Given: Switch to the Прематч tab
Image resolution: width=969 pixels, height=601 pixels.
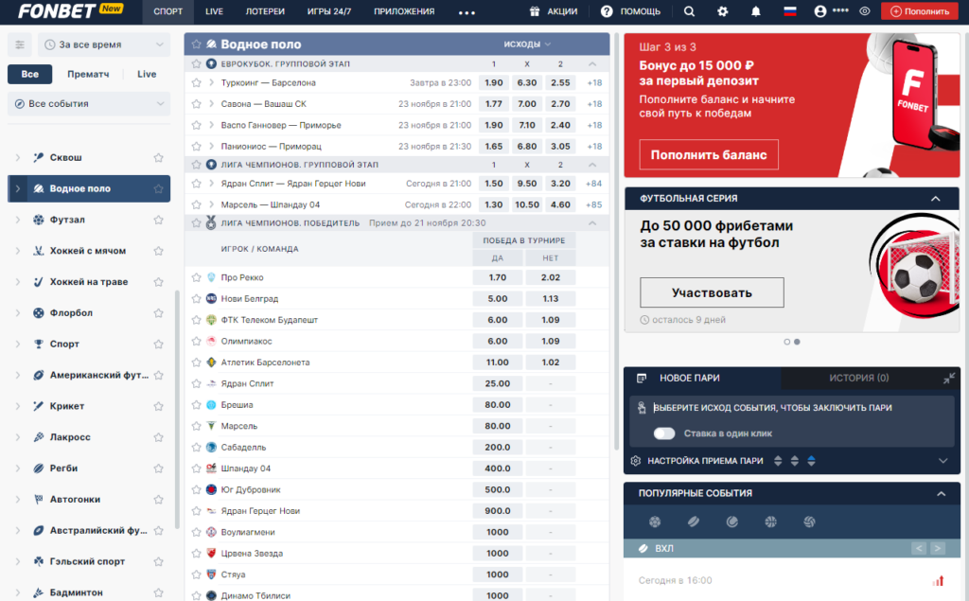Looking at the screenshot, I should [x=88, y=74].
